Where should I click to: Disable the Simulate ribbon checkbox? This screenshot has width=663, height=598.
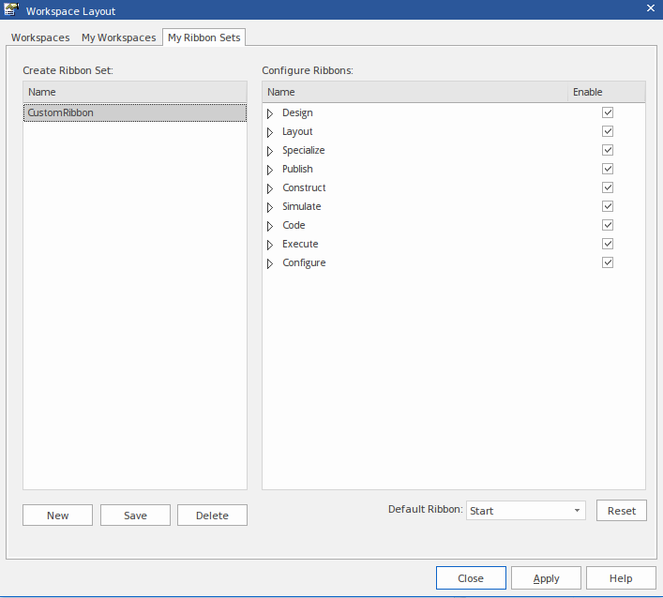(608, 206)
